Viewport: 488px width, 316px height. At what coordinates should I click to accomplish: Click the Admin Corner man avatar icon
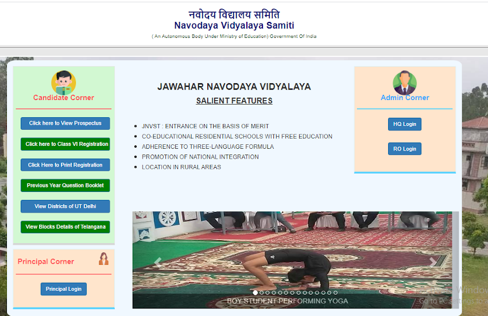[x=405, y=83]
